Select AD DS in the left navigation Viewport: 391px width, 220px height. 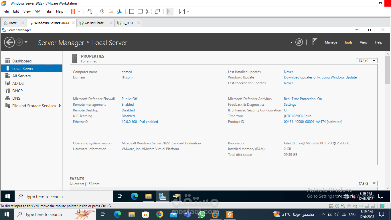coord(31,83)
